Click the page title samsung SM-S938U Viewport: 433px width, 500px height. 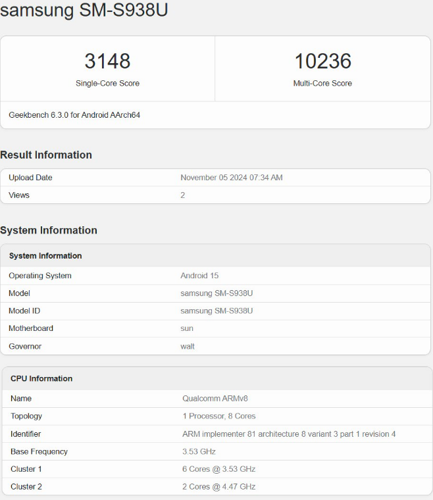[84, 10]
